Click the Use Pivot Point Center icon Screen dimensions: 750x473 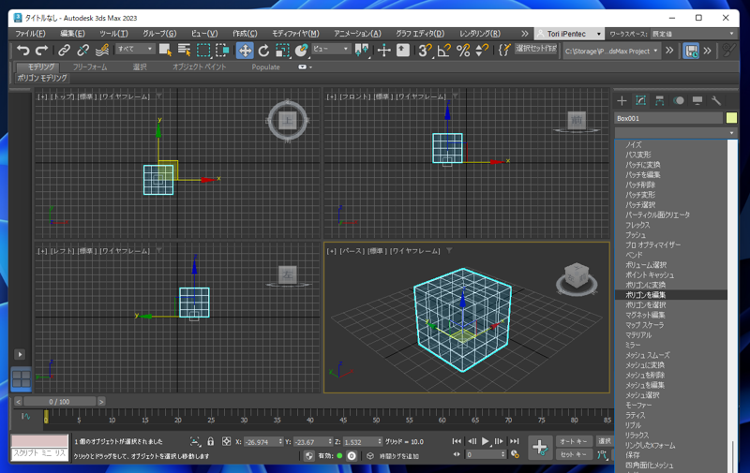coord(362,51)
